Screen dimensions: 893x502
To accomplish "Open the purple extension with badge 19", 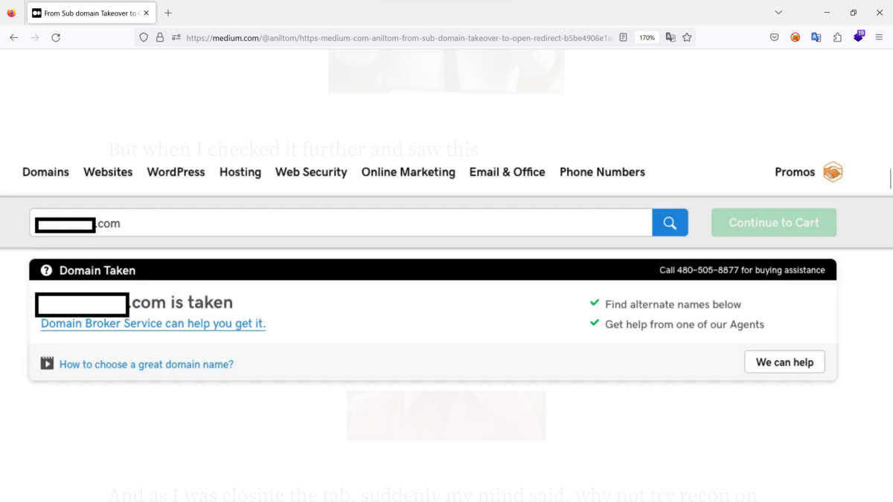I will [858, 36].
